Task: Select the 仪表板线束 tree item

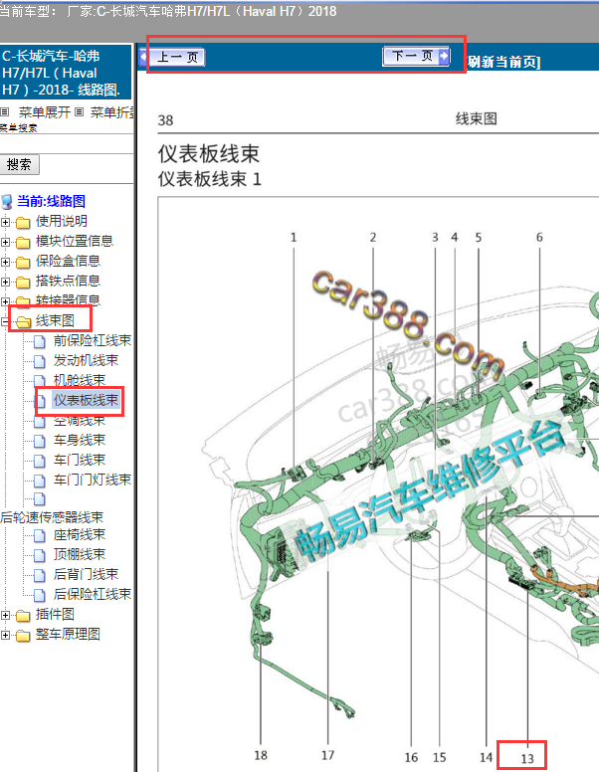Action: pyautogui.click(x=86, y=400)
